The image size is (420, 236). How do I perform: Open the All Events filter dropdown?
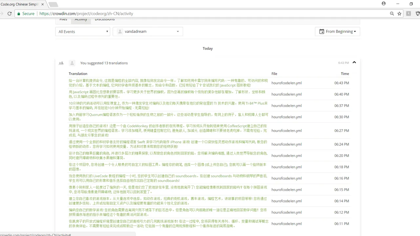[83, 32]
